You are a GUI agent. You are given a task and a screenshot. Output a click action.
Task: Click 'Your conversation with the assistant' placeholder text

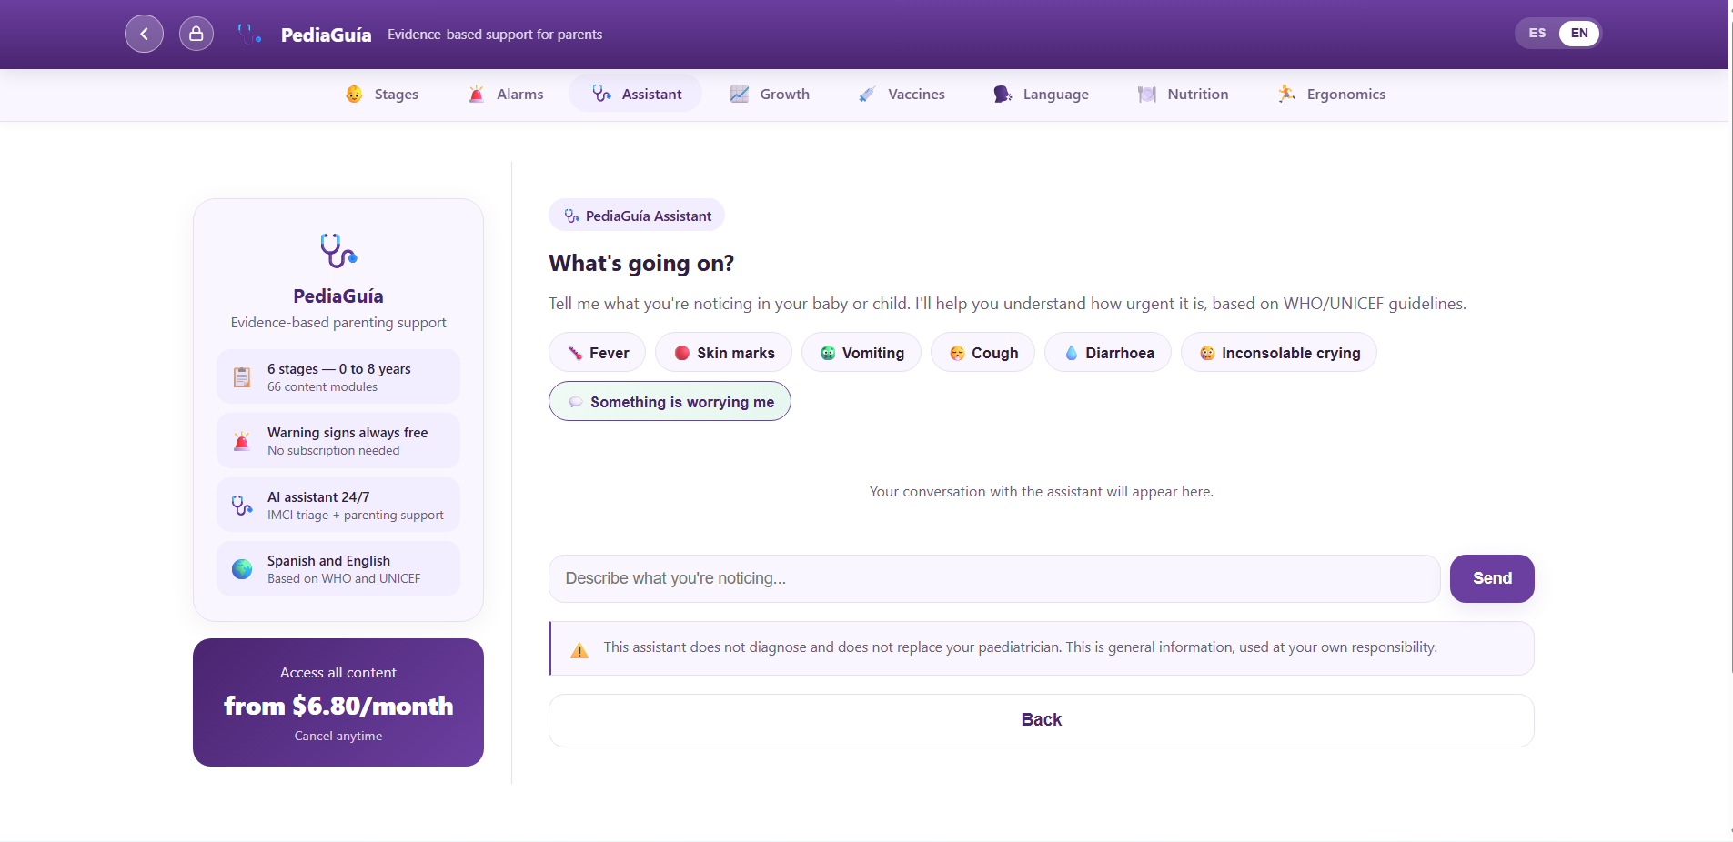pyautogui.click(x=1042, y=492)
